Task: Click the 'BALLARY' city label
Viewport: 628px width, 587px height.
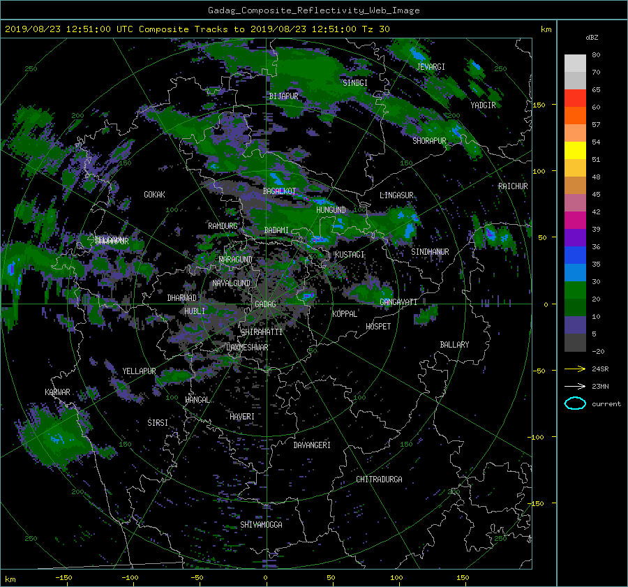Action: pyautogui.click(x=454, y=345)
